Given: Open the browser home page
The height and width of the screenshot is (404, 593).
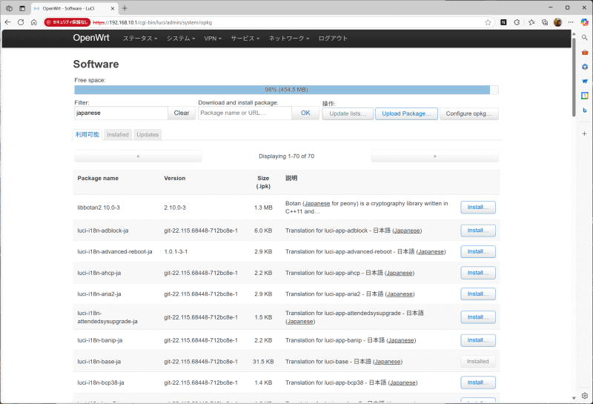Looking at the screenshot, I should [x=33, y=22].
